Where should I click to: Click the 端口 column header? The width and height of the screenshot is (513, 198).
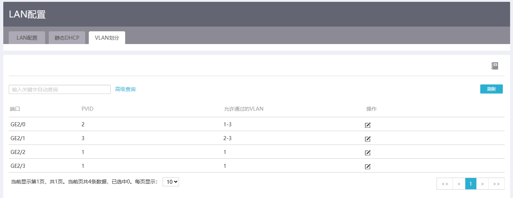click(15, 109)
